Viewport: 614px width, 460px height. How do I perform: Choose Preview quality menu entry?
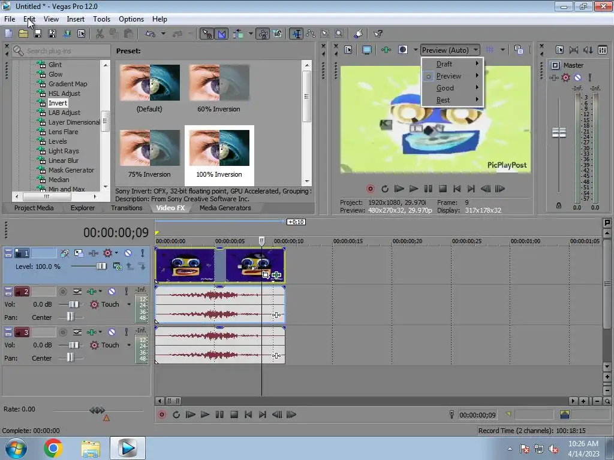pos(453,76)
